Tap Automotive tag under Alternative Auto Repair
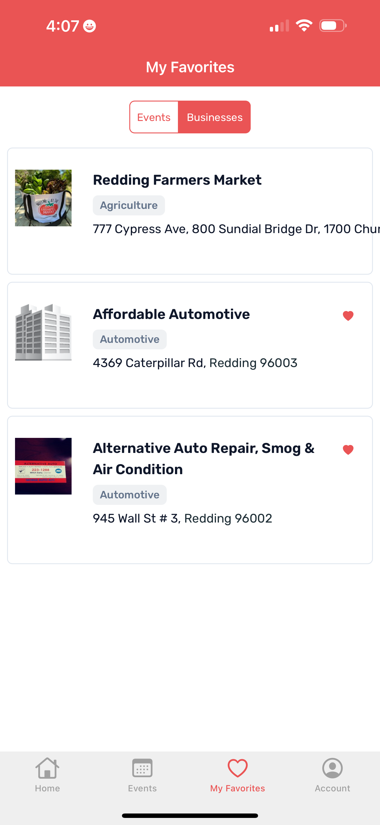This screenshot has height=825, width=380. point(130,495)
